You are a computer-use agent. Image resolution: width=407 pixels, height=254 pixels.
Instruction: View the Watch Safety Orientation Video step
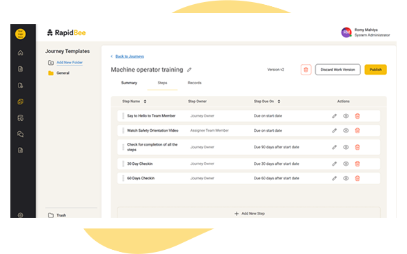click(346, 130)
